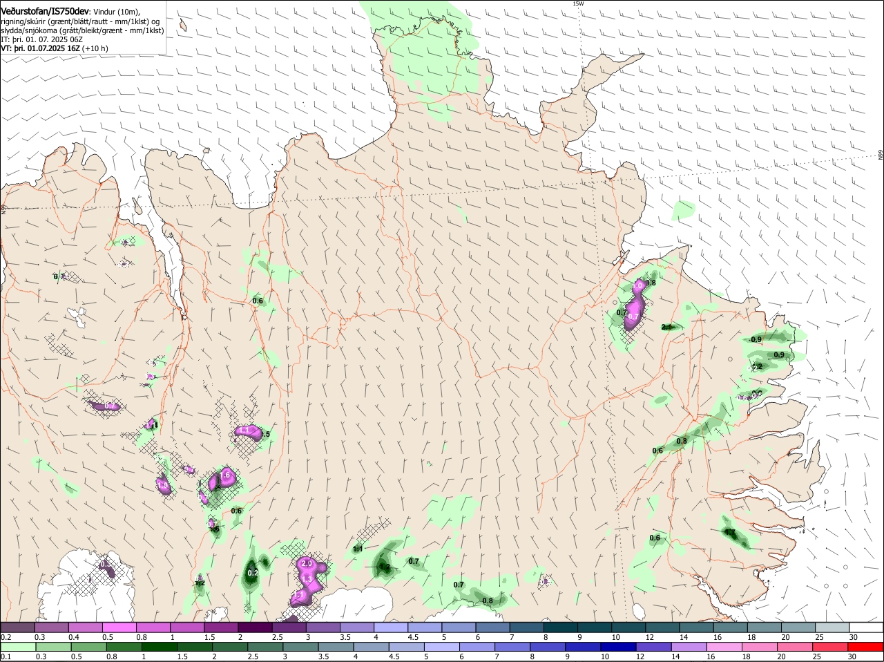Click the 15W longitude label
This screenshot has height=662, width=884.
[x=578, y=3]
